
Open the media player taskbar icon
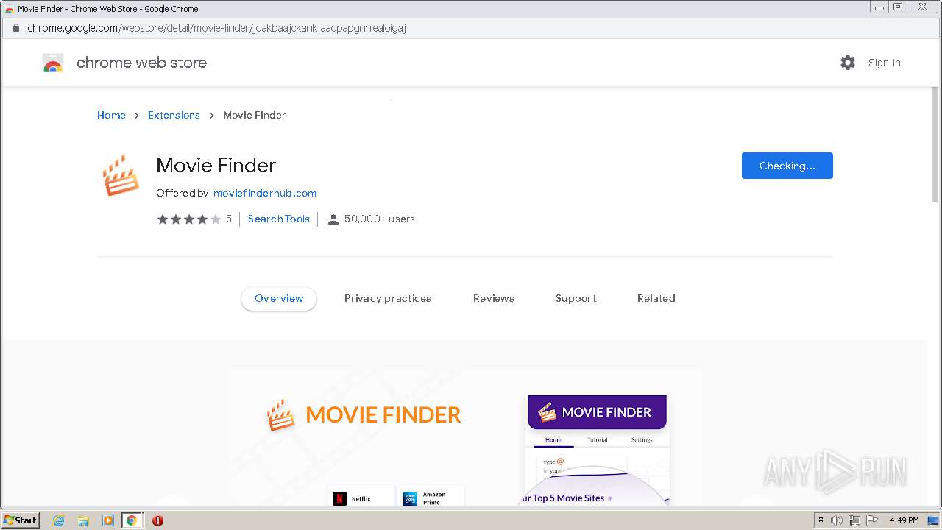(x=107, y=520)
